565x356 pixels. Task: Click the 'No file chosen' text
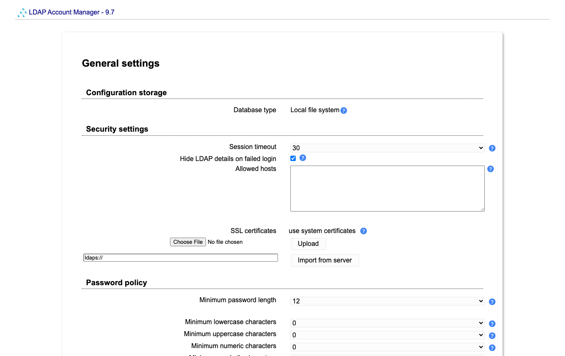coord(225,242)
